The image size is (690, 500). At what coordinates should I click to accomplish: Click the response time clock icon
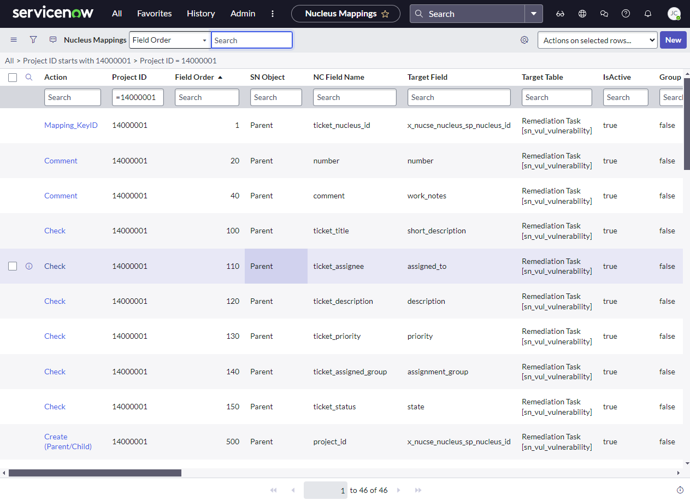tap(680, 490)
